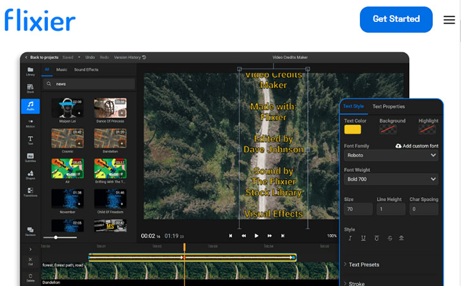Screen dimensions: 461x286
Task: Open the Library panel in sidebar
Action: 30,70
